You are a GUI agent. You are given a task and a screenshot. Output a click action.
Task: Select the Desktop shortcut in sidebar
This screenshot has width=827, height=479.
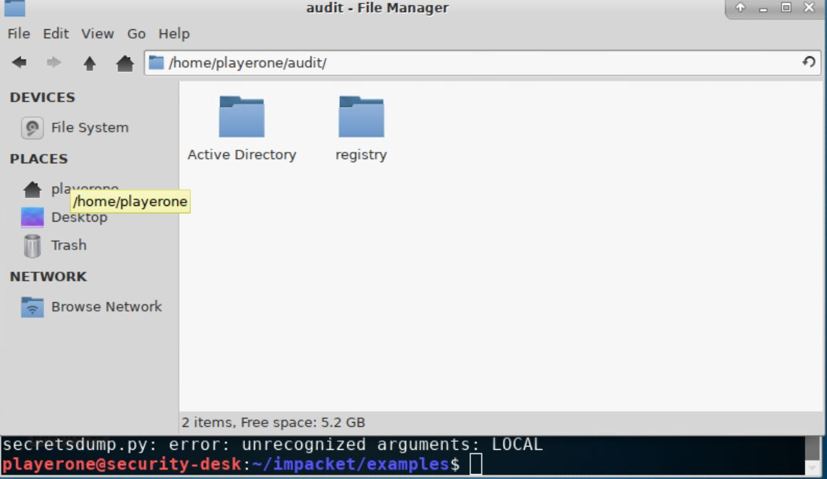(x=78, y=217)
